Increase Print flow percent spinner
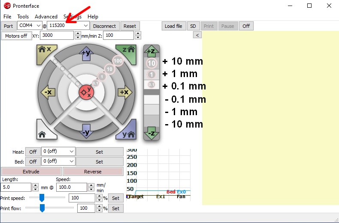 pos(99,206)
